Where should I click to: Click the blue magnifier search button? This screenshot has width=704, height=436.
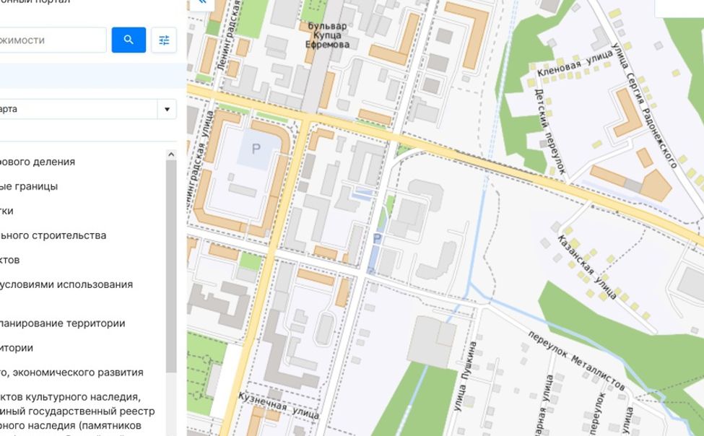(129, 40)
